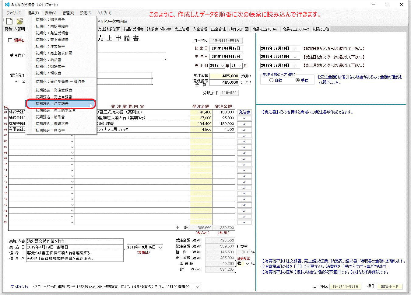This screenshot has height=295, width=411.
Task: Click the 180,000 amount cell in row 03
Action: click(224, 124)
